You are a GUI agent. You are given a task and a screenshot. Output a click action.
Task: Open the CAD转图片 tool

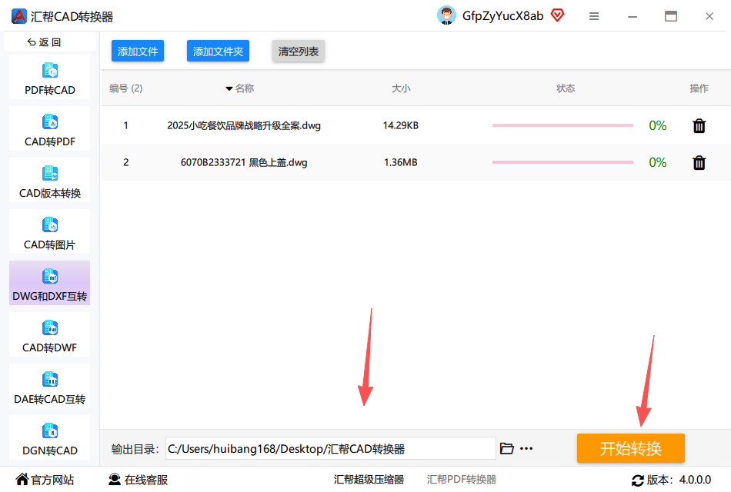49,231
